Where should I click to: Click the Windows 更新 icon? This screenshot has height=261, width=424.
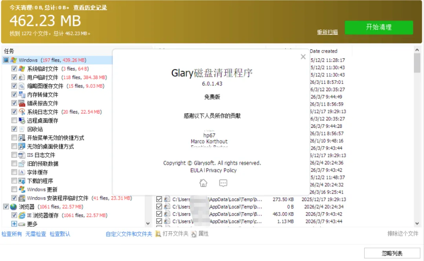click(x=22, y=189)
